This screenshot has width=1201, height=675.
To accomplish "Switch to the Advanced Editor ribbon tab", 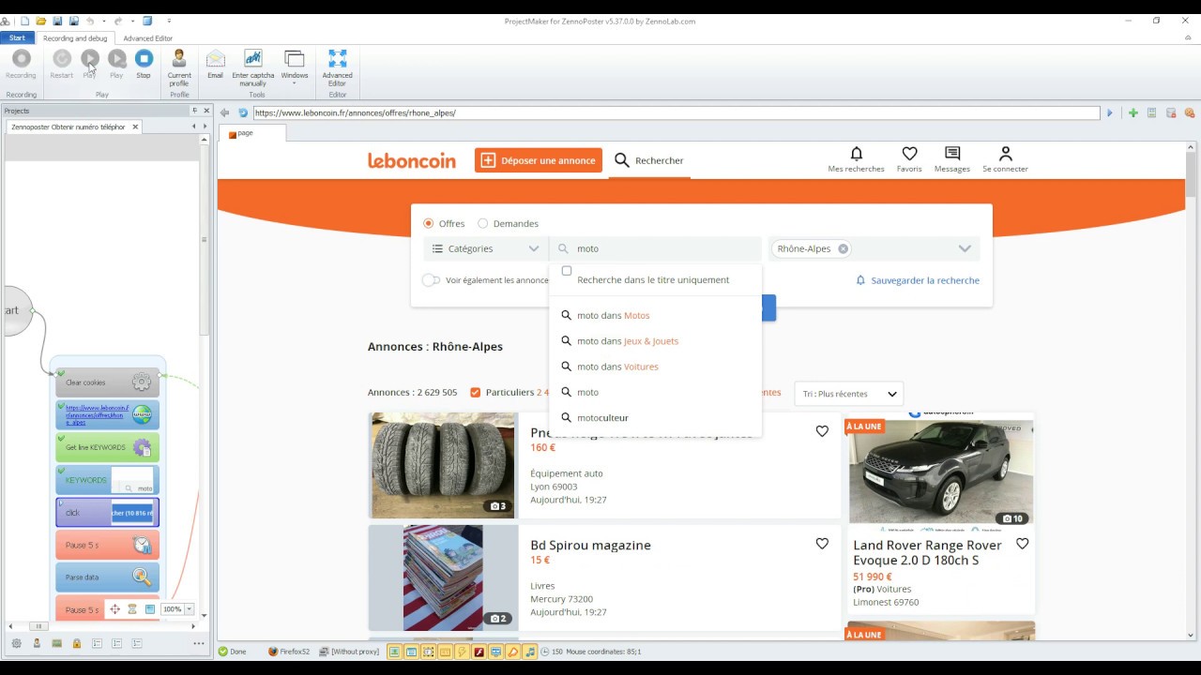I will tap(148, 38).
